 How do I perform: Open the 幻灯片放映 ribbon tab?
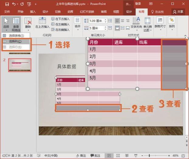click(x=87, y=12)
